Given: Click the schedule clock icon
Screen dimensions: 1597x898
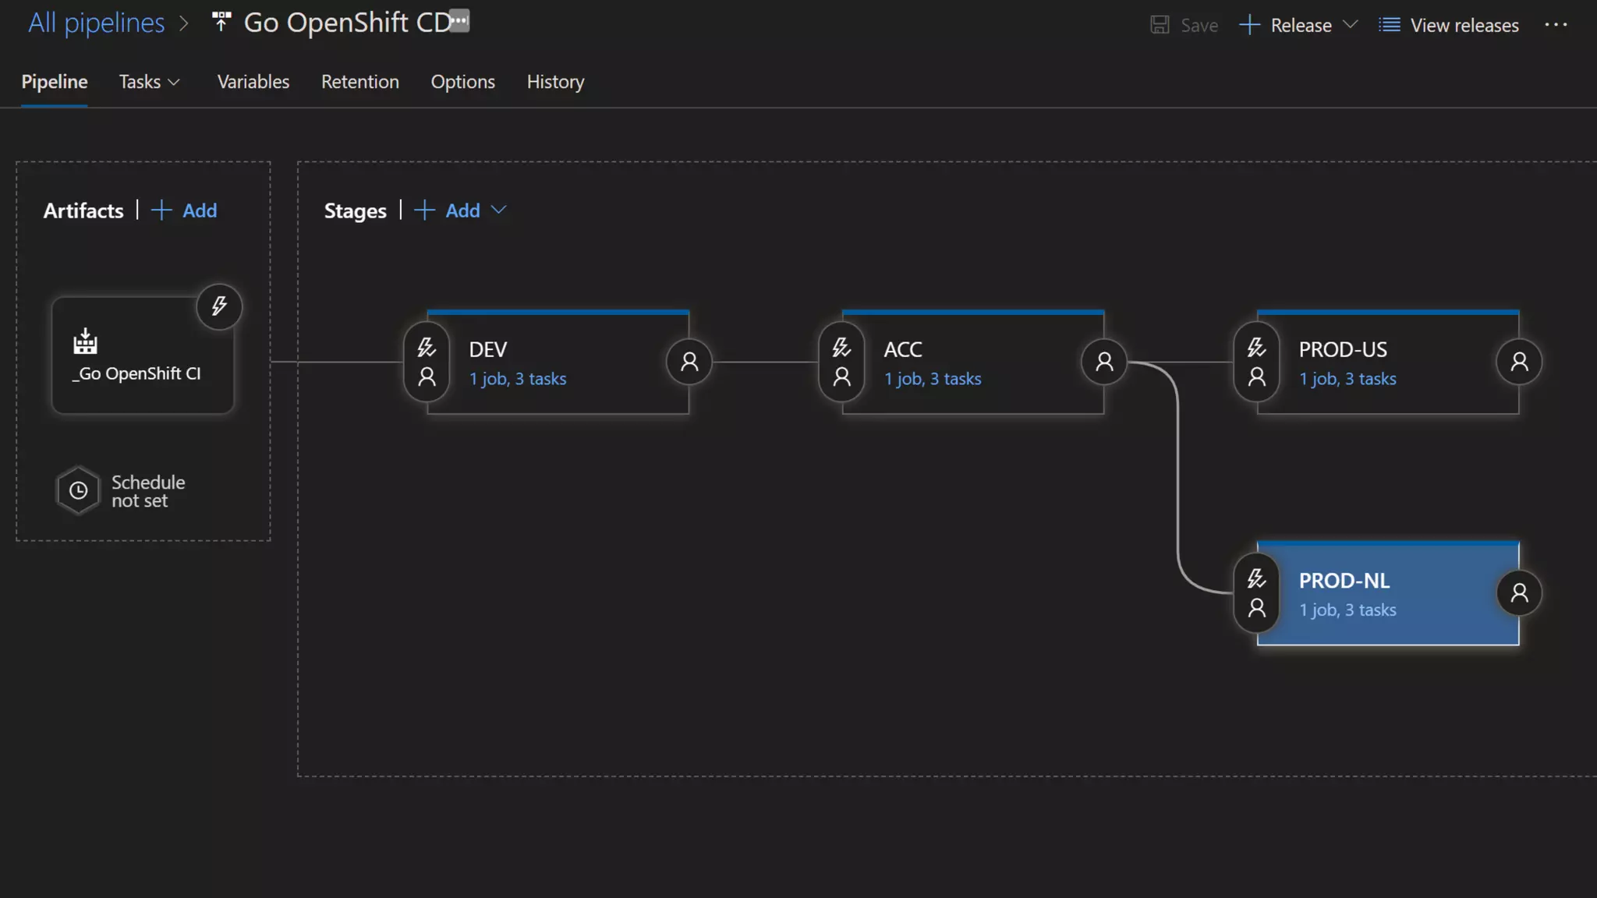Looking at the screenshot, I should tap(79, 490).
